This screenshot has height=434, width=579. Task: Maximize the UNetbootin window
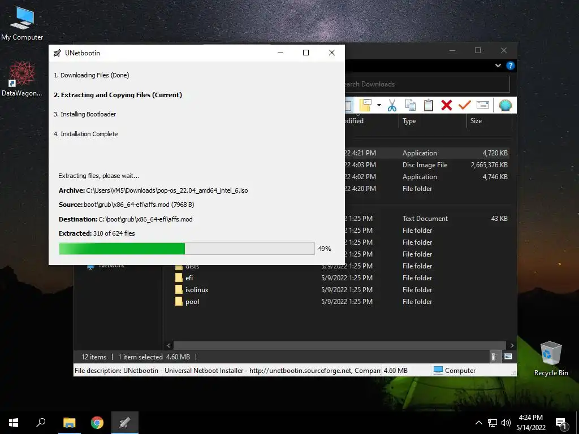[x=306, y=53]
